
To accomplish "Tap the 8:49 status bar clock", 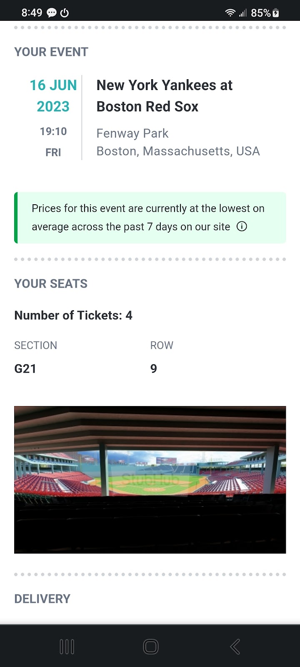I will tap(32, 13).
